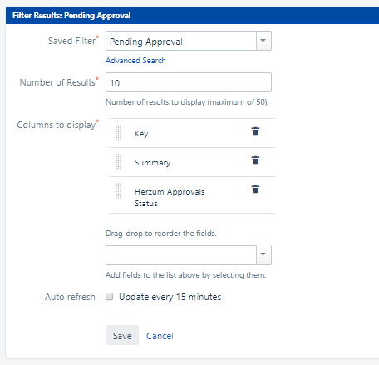Delete Herzum Approvals Status column trash icon
Image resolution: width=379 pixels, height=365 pixels.
coord(255,190)
